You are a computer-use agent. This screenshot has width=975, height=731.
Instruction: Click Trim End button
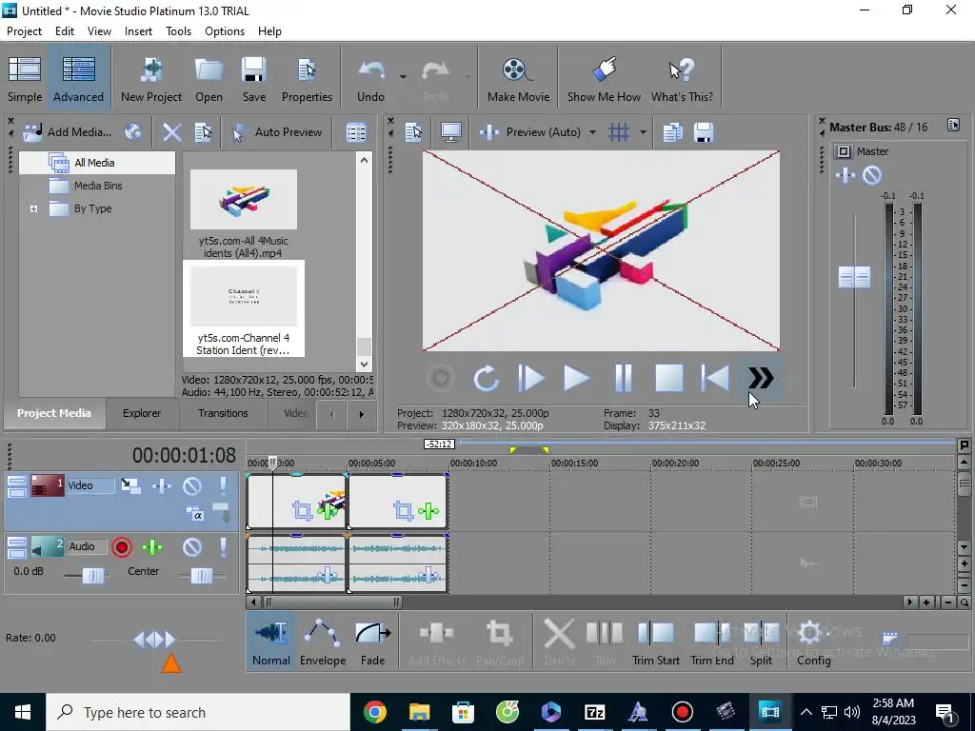712,642
